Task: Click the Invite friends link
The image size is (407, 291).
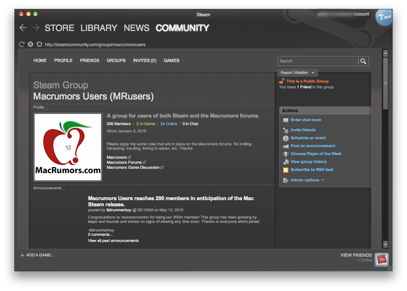Action: tap(303, 130)
